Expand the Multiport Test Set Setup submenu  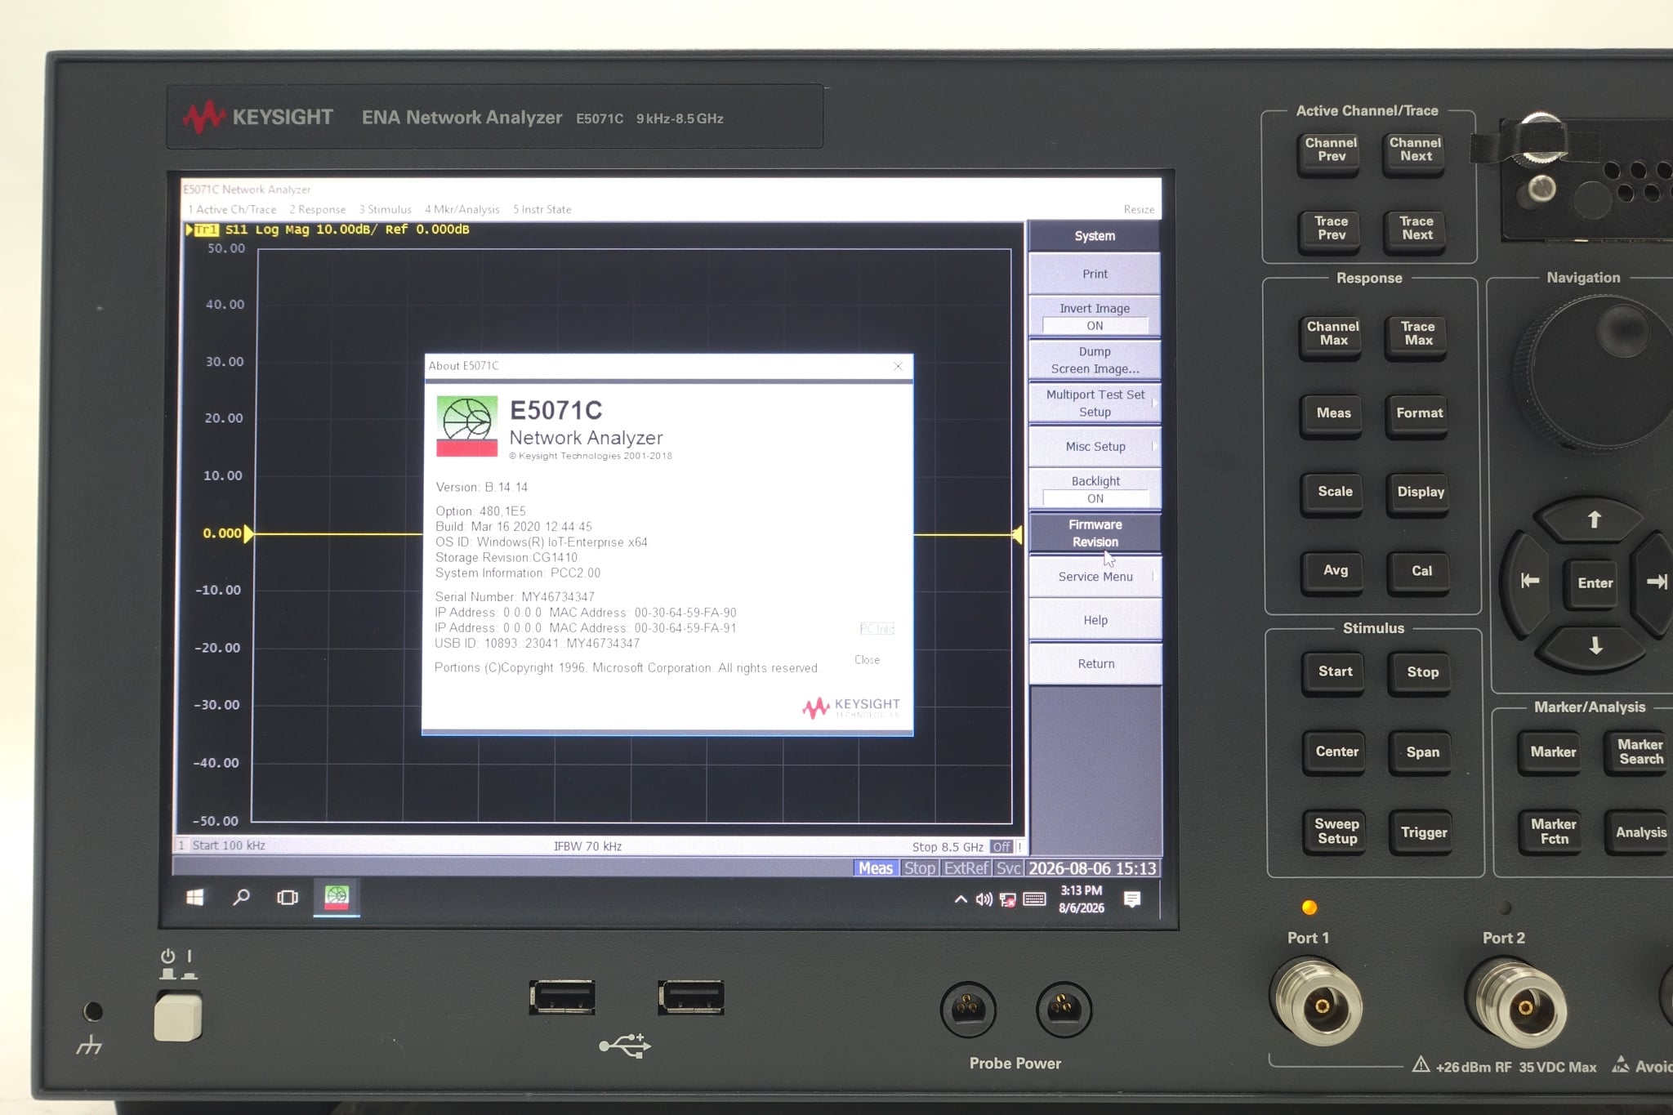click(x=1095, y=404)
